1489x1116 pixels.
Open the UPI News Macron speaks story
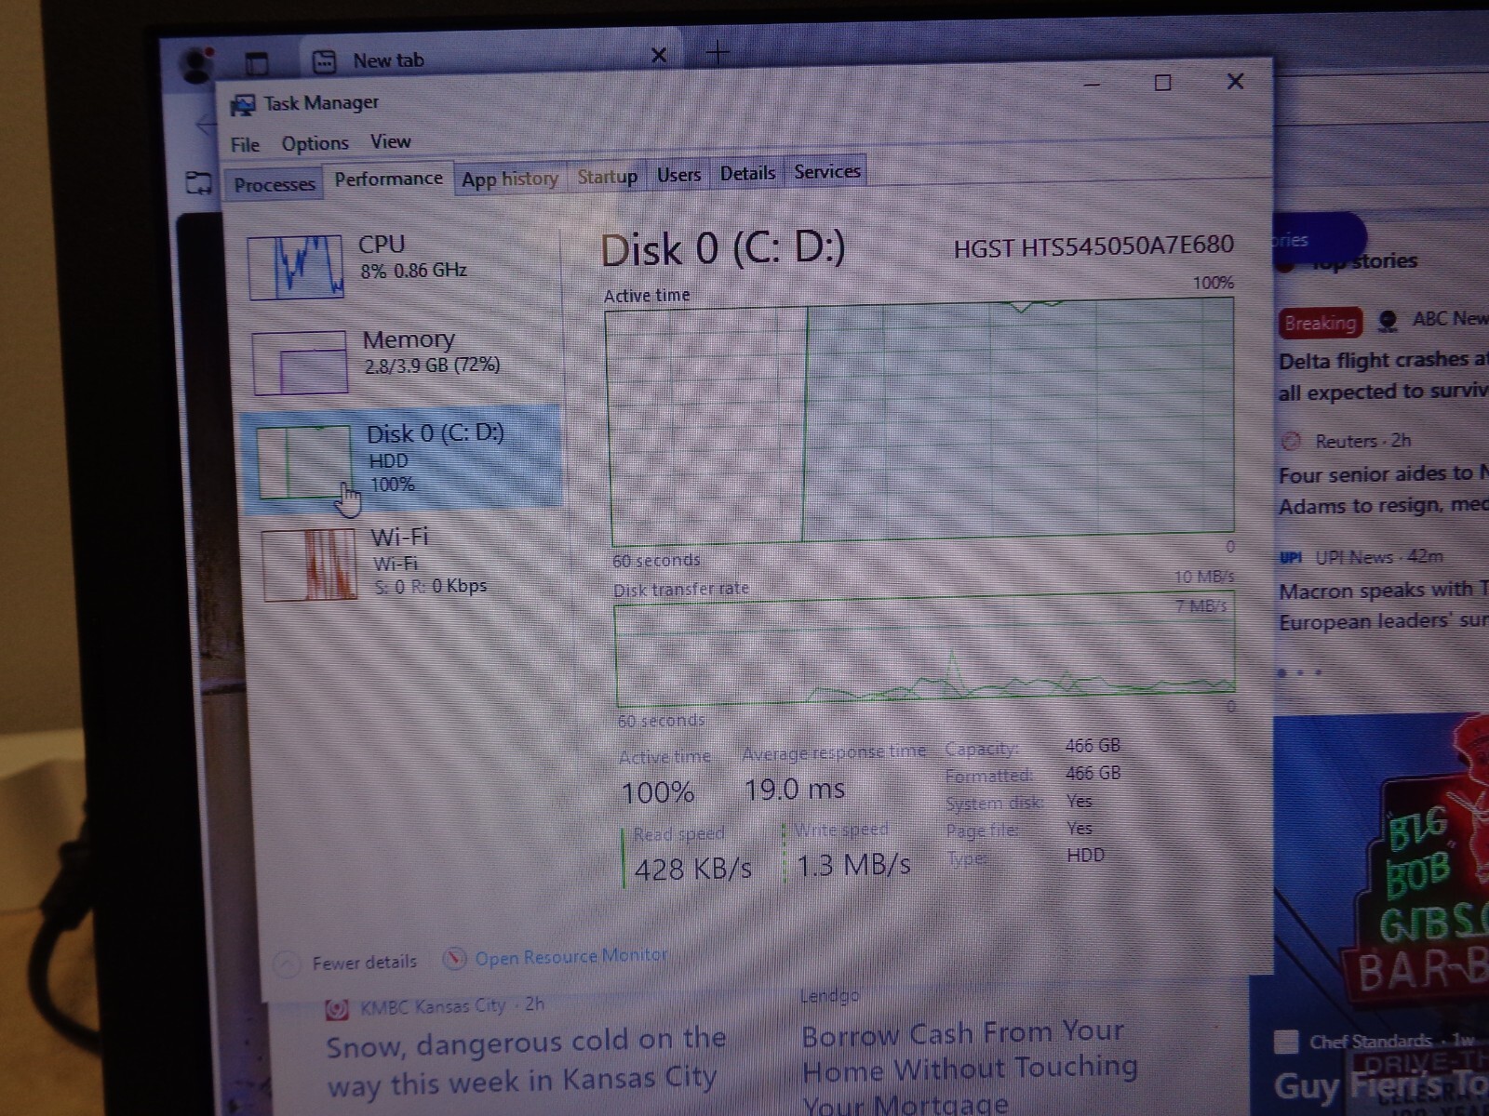(x=1383, y=604)
